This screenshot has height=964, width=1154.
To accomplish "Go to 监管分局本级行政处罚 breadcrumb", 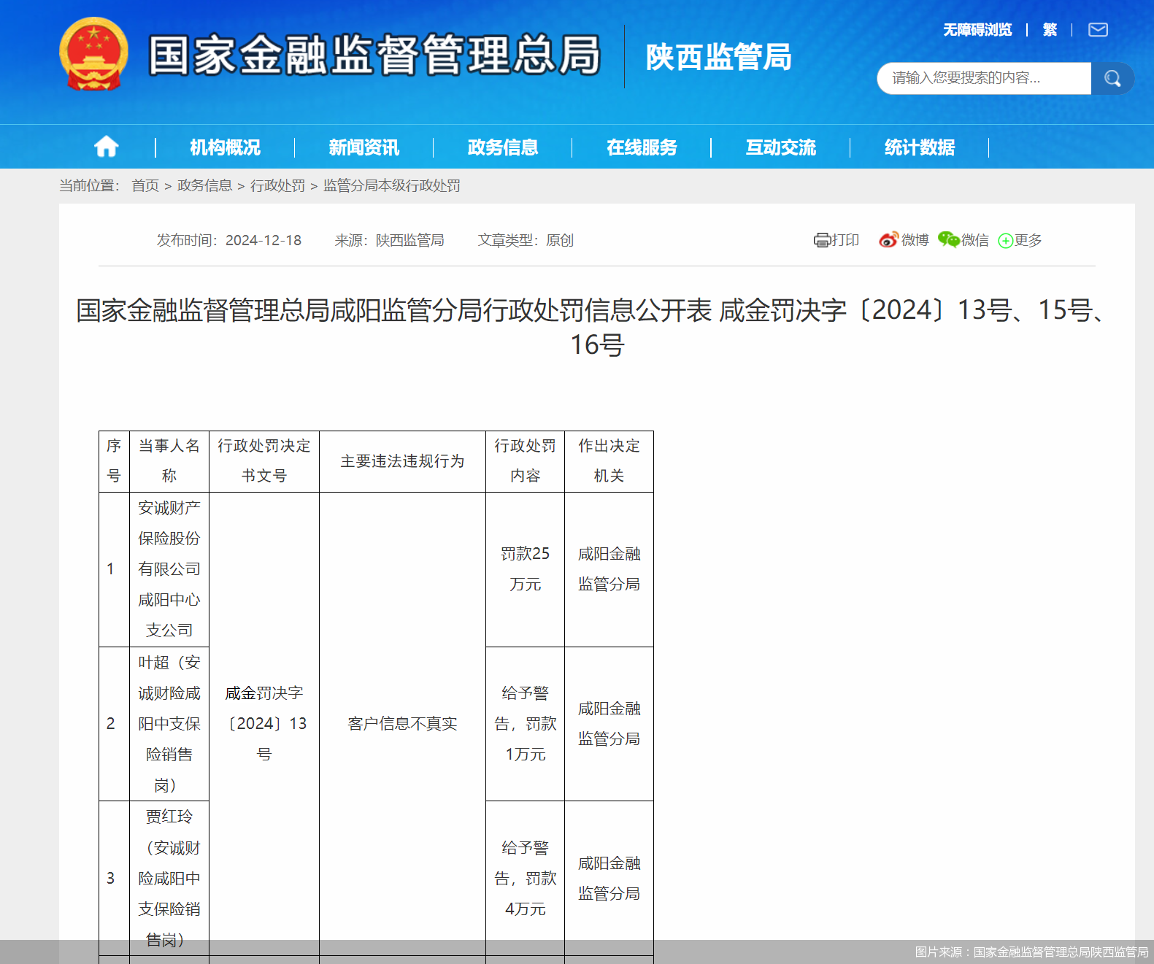I will [x=391, y=186].
